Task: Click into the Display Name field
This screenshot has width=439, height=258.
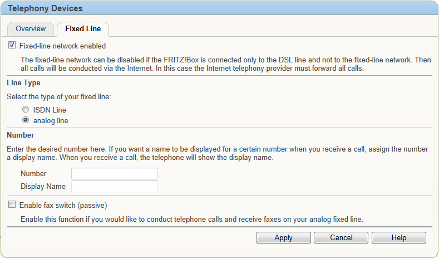Action: coord(114,186)
